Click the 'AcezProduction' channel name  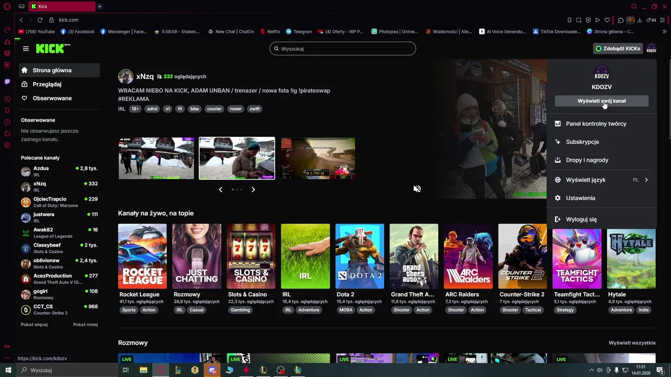(52, 276)
